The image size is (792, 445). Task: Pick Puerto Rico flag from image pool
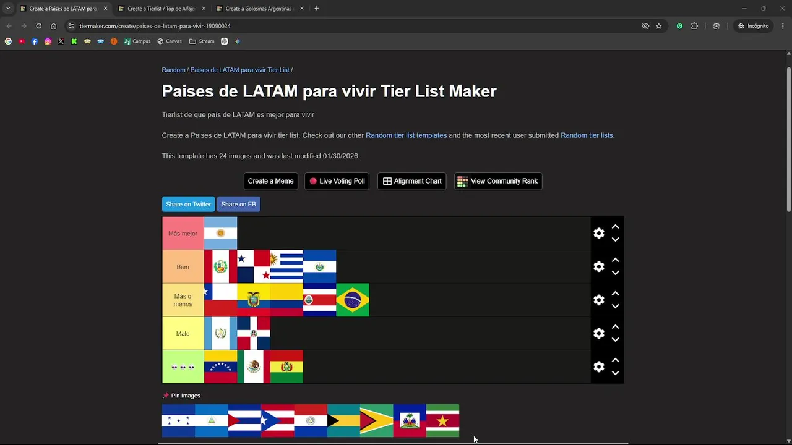[277, 421]
